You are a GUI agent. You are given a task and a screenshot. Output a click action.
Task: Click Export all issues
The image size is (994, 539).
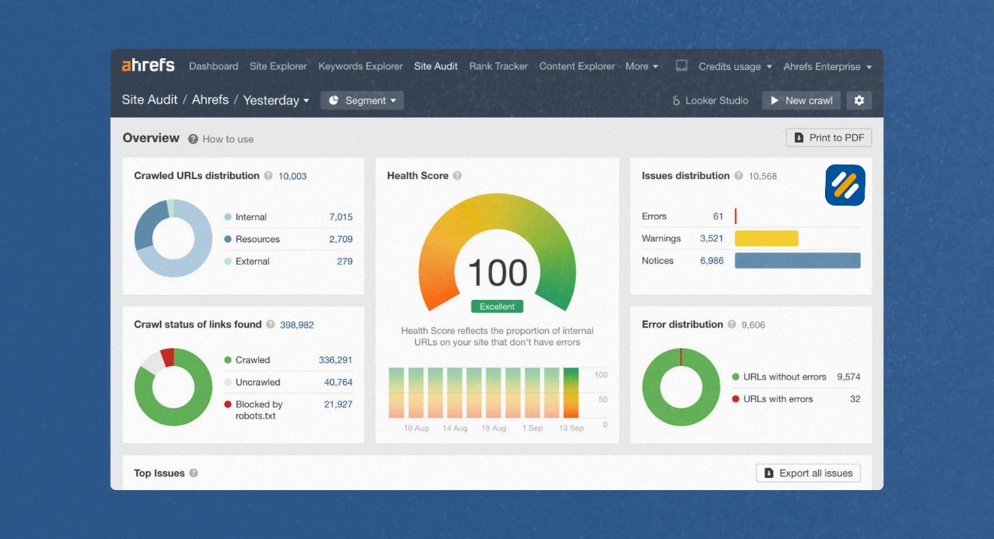(809, 473)
